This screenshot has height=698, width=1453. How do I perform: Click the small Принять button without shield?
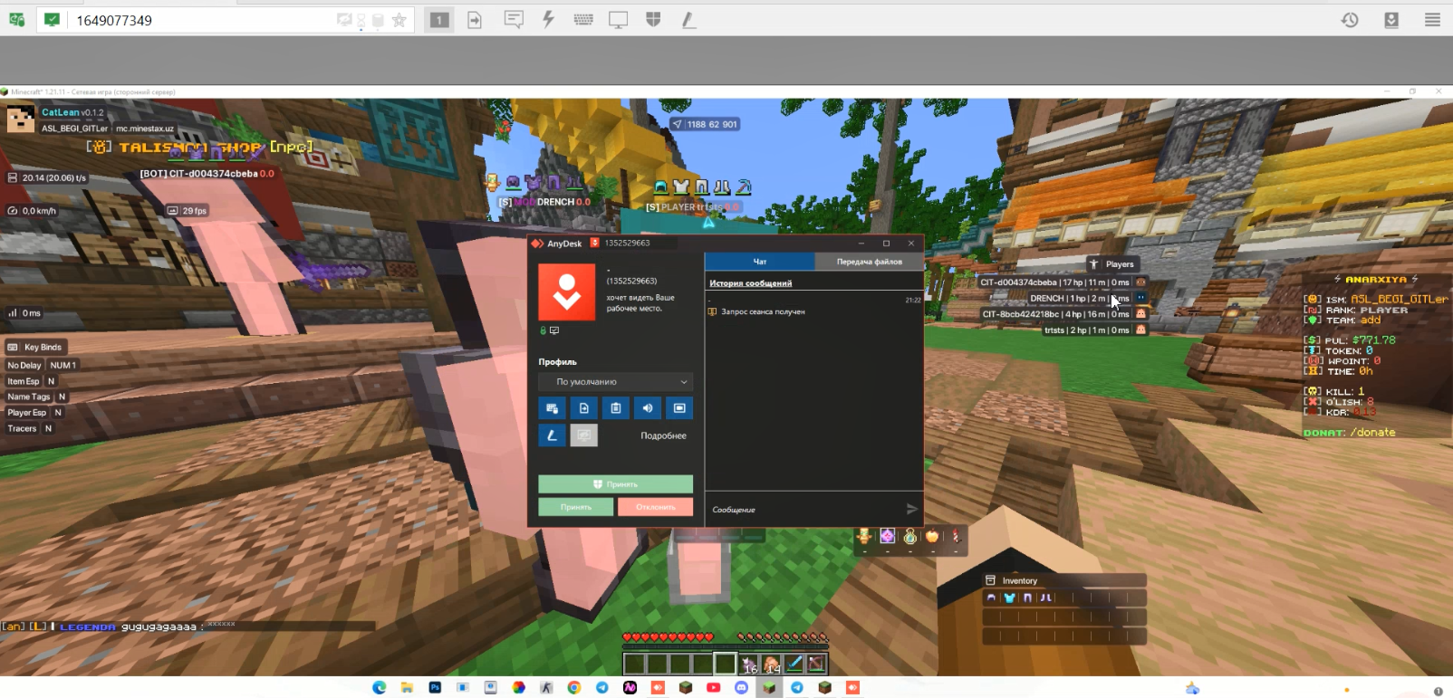(x=575, y=507)
